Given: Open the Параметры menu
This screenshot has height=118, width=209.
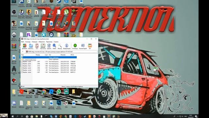Looking at the screenshot, I should tap(49, 42).
